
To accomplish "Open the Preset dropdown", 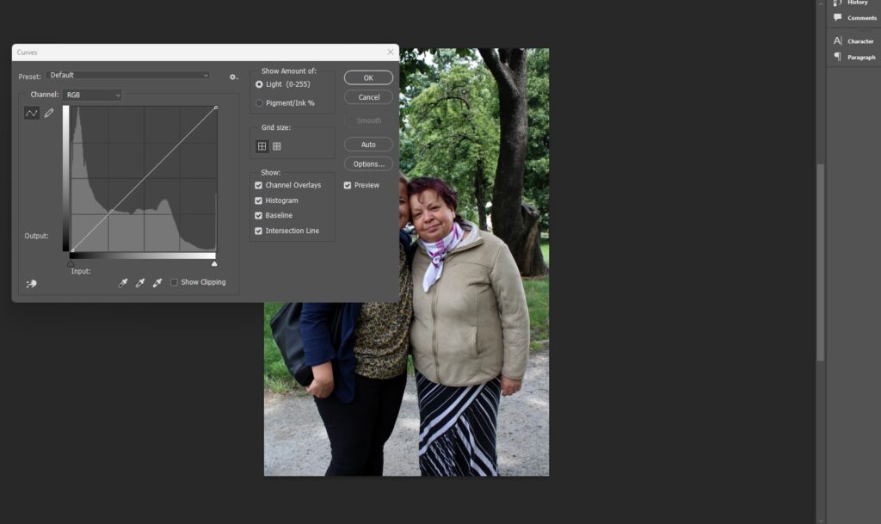I will [x=129, y=75].
